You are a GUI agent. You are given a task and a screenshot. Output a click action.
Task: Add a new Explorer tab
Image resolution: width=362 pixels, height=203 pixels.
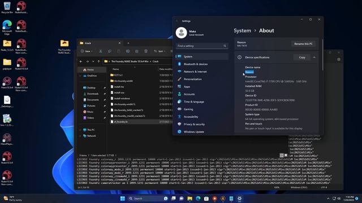coord(128,43)
